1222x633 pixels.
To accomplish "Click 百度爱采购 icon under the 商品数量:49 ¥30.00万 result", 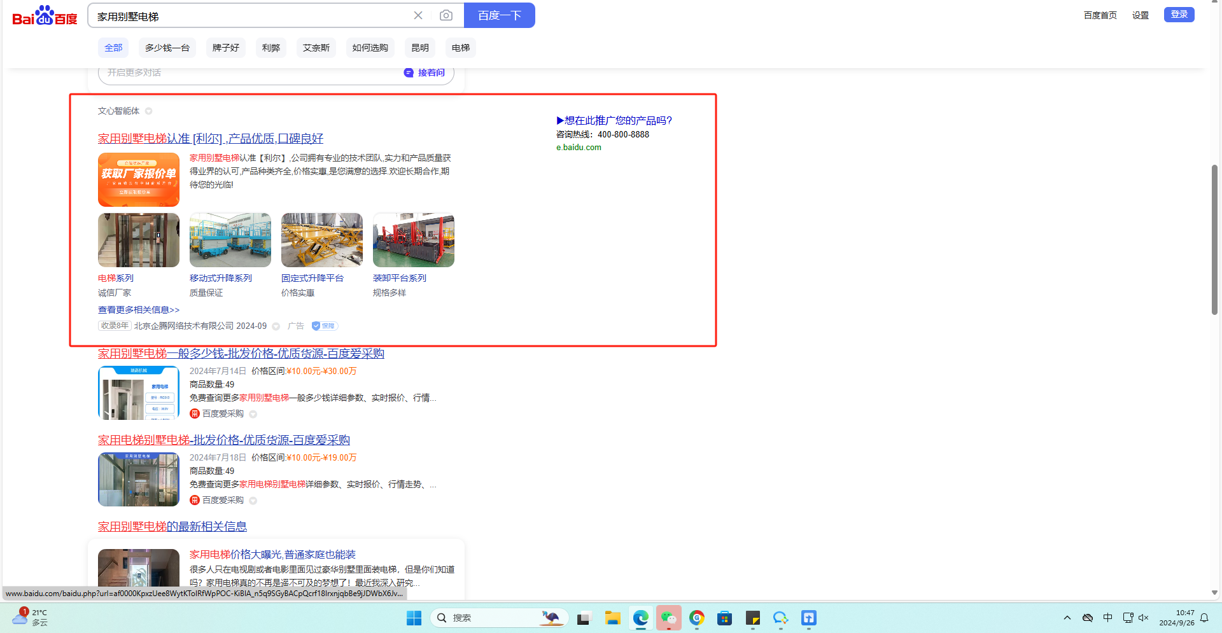I will click(195, 414).
